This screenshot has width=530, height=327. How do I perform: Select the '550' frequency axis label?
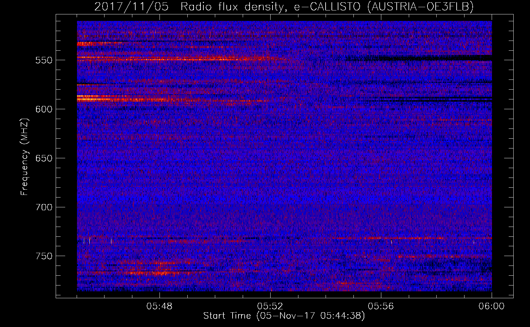click(x=44, y=60)
